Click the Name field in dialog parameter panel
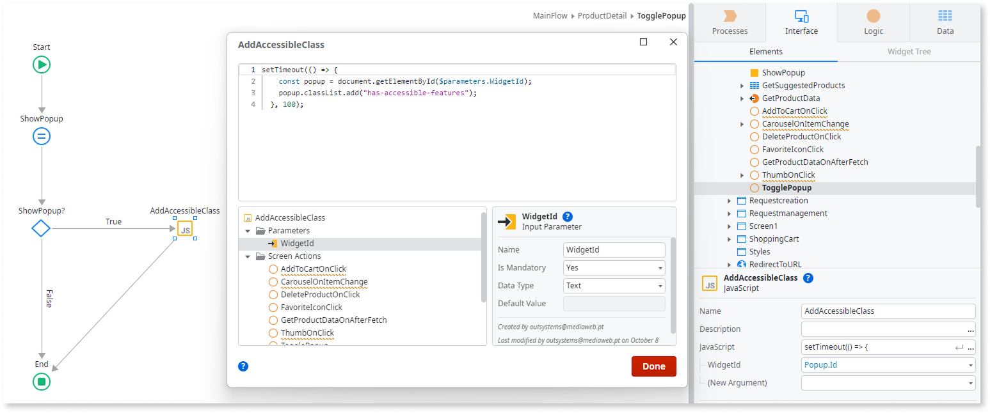 click(x=614, y=250)
